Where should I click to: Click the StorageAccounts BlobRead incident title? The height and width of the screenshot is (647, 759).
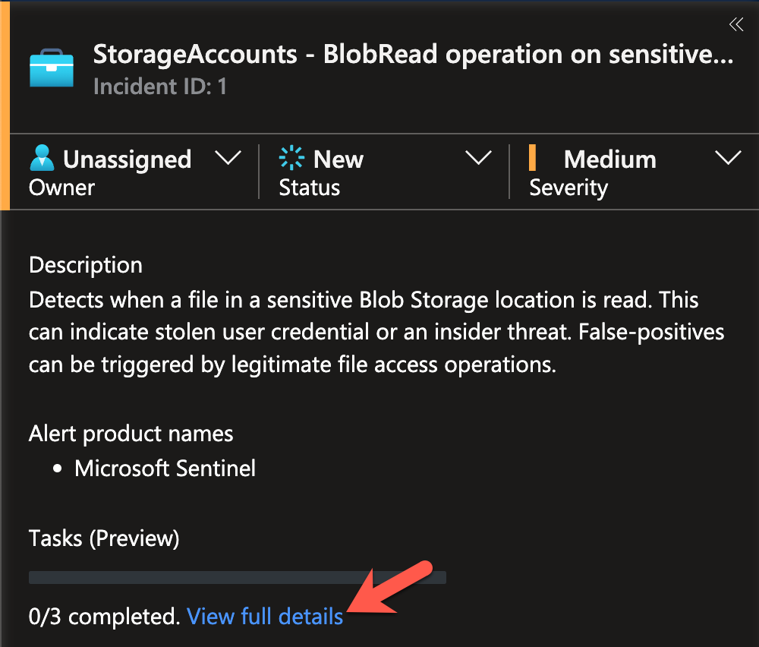(413, 55)
